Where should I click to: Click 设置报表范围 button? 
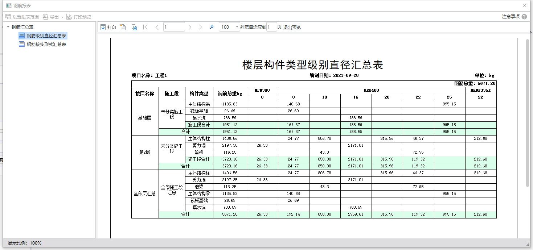click(22, 17)
